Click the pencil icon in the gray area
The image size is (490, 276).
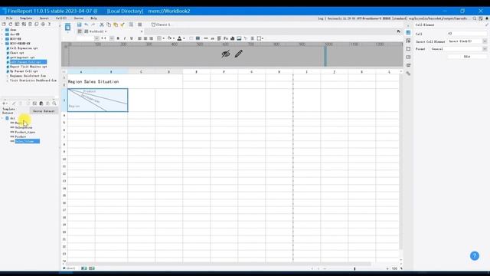[238, 54]
